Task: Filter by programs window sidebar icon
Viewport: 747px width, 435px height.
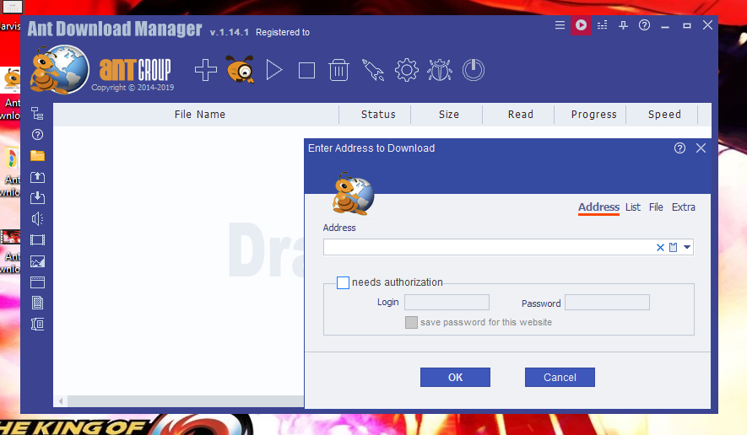Action: coord(37,282)
